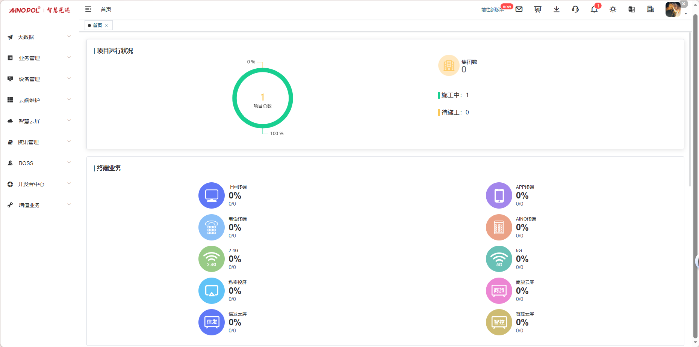
Task: Open the user avatar dropdown
Action: [673, 9]
